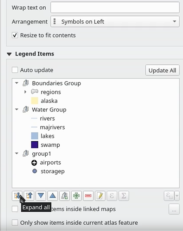Move selected legend item down
183x231 pixels.
click(x=41, y=195)
